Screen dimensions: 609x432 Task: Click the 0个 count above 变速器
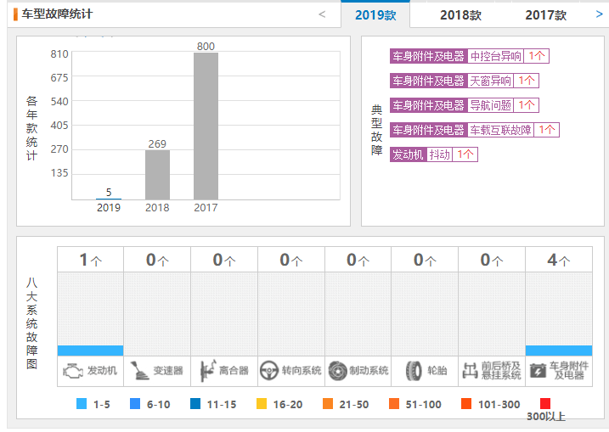[x=157, y=260]
